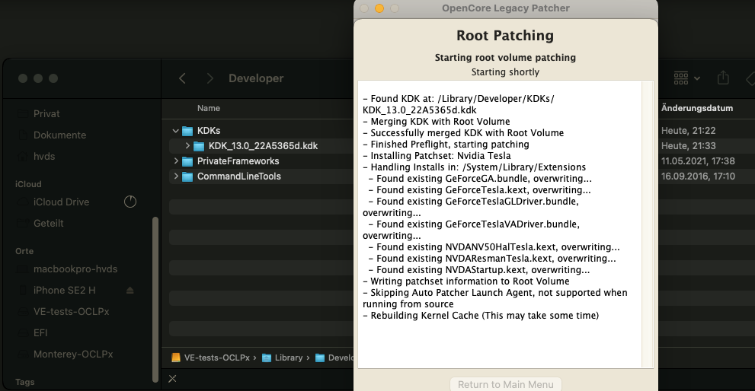
Task: Go back in Finder navigation
Action: point(182,78)
